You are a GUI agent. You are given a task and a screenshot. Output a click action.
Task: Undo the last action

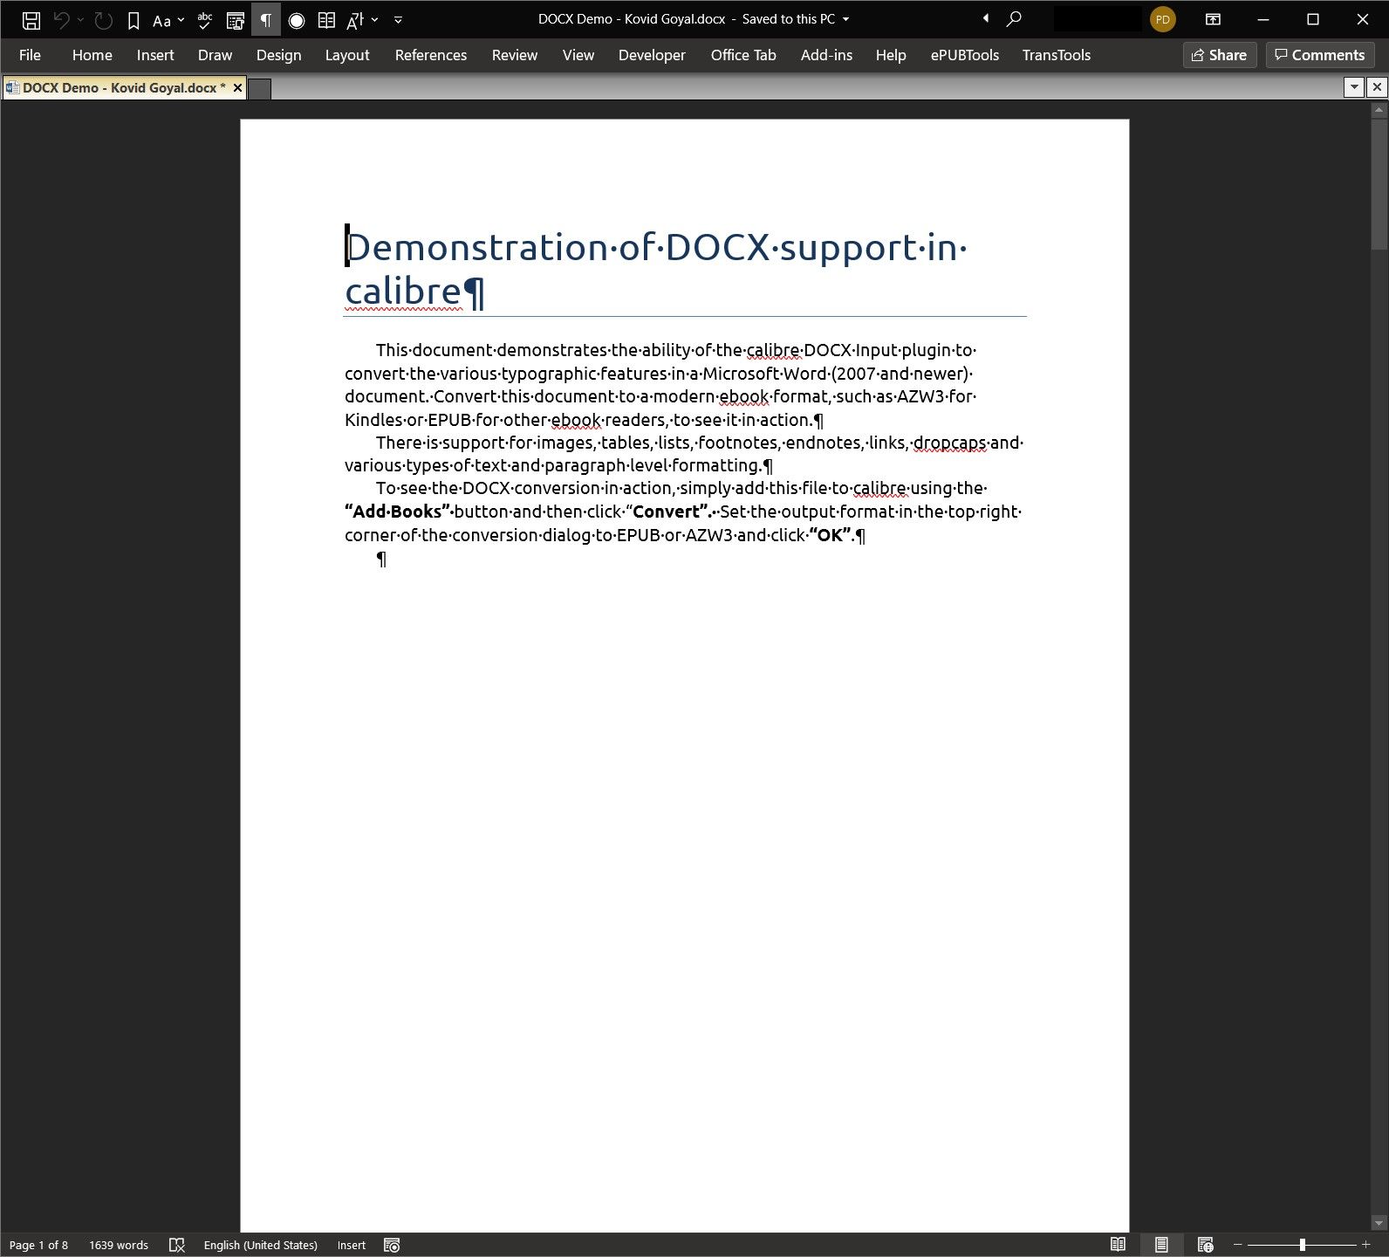(61, 19)
